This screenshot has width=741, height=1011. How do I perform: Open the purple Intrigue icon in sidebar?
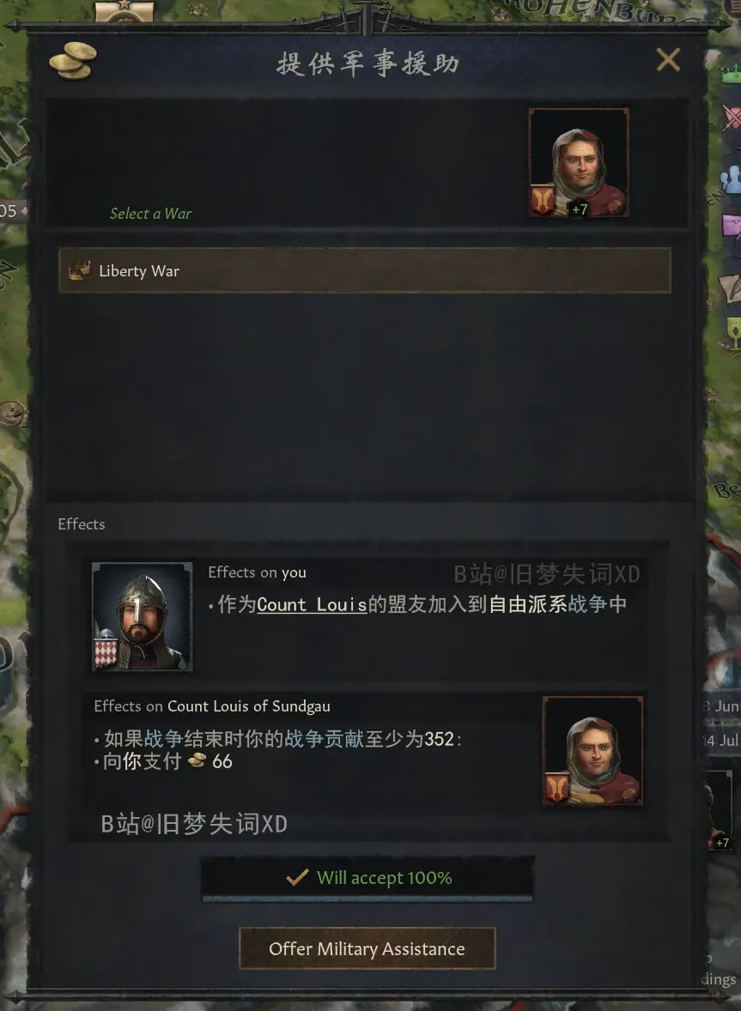point(732,227)
